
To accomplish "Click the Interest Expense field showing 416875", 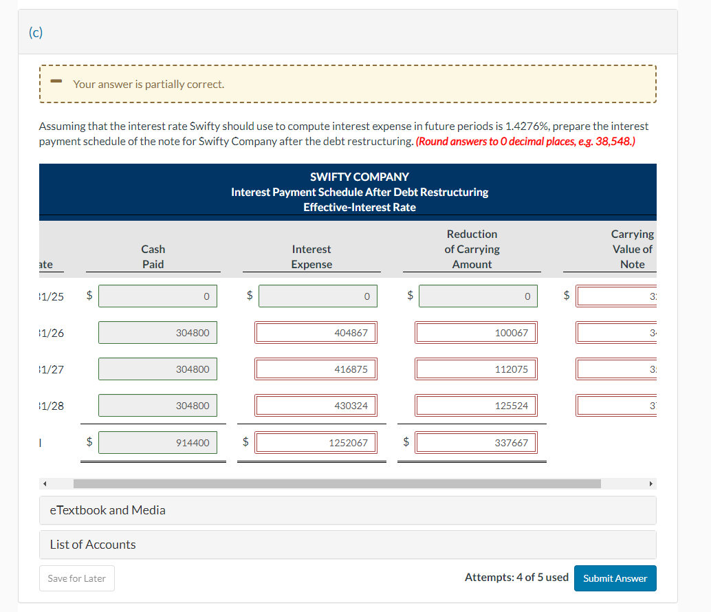I will (316, 369).
